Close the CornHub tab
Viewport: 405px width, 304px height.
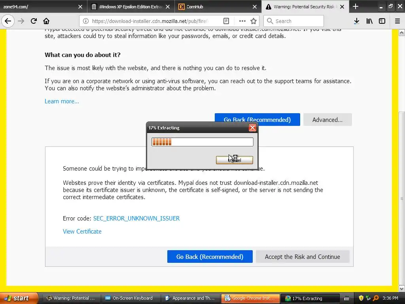pyautogui.click(x=255, y=7)
